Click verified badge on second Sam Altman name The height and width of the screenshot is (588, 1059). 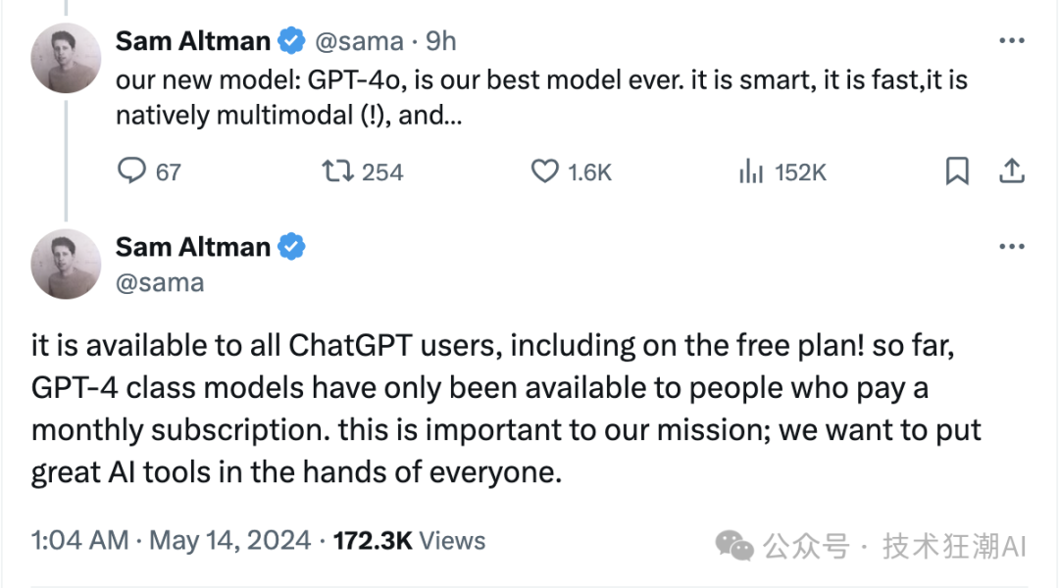pos(291,248)
